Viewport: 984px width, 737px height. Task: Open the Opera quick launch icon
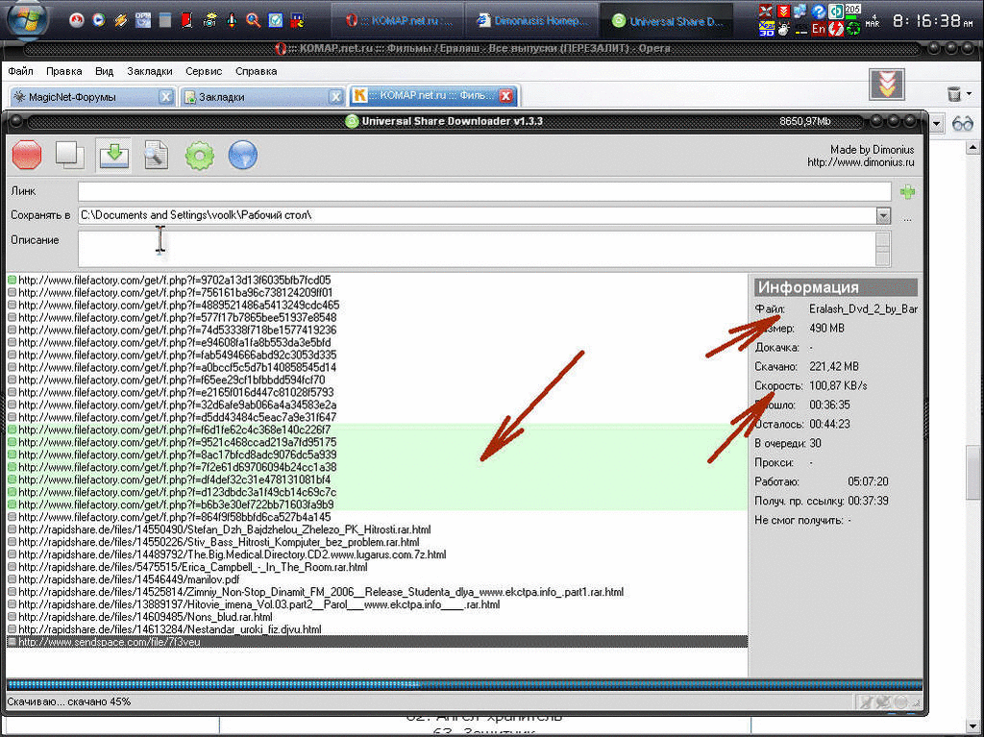(x=77, y=21)
